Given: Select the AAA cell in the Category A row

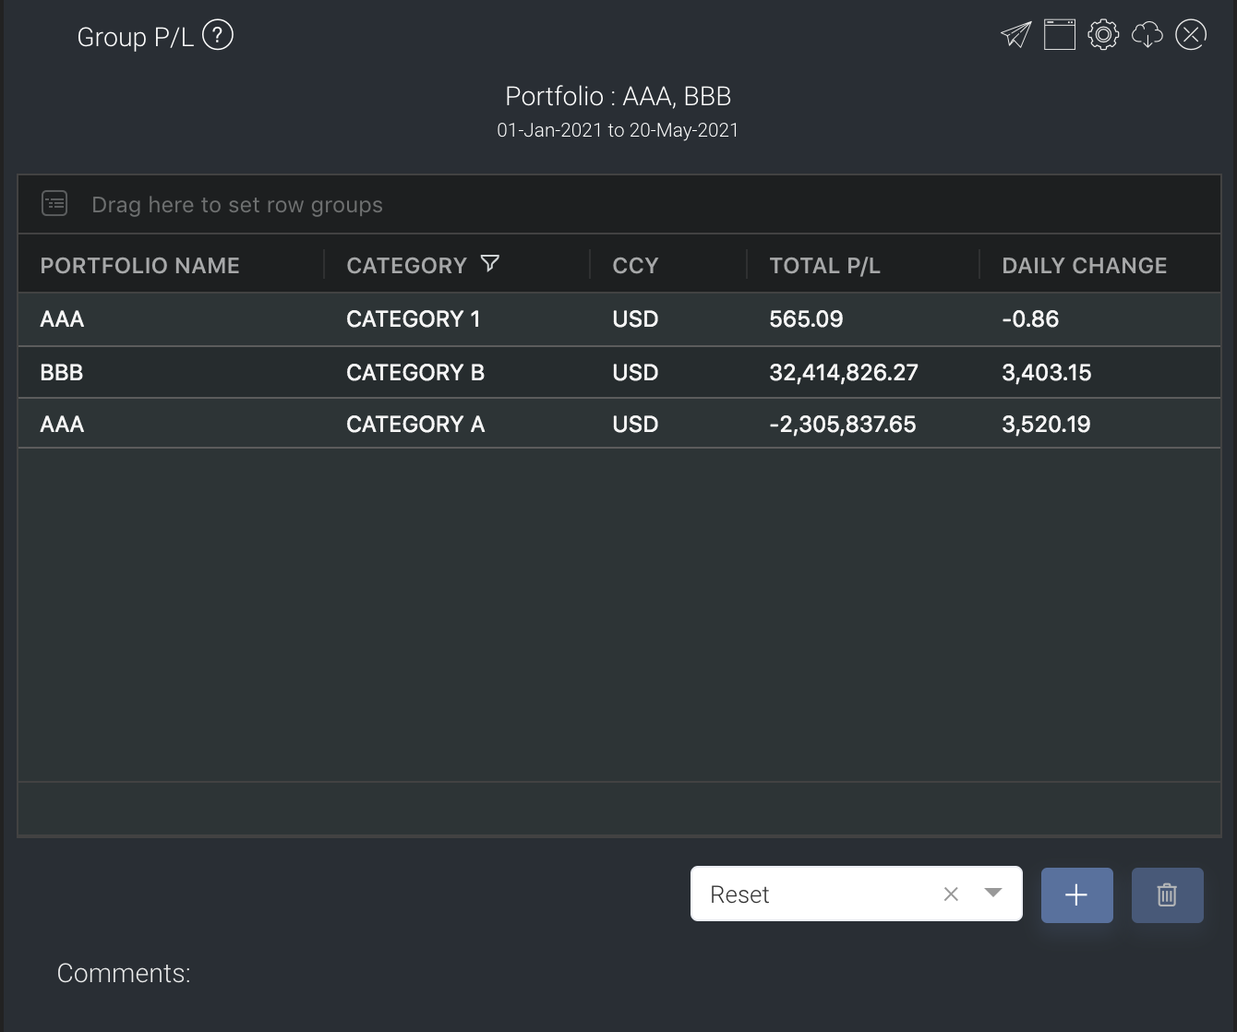Looking at the screenshot, I should click(x=63, y=425).
